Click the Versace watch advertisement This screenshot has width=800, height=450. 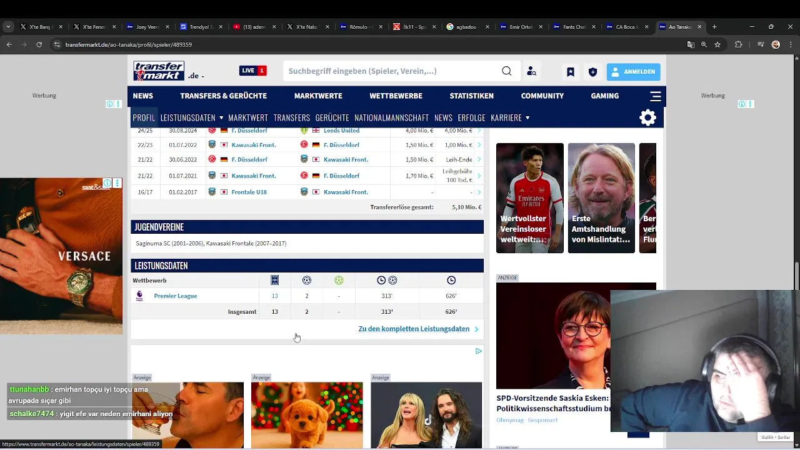pos(61,256)
